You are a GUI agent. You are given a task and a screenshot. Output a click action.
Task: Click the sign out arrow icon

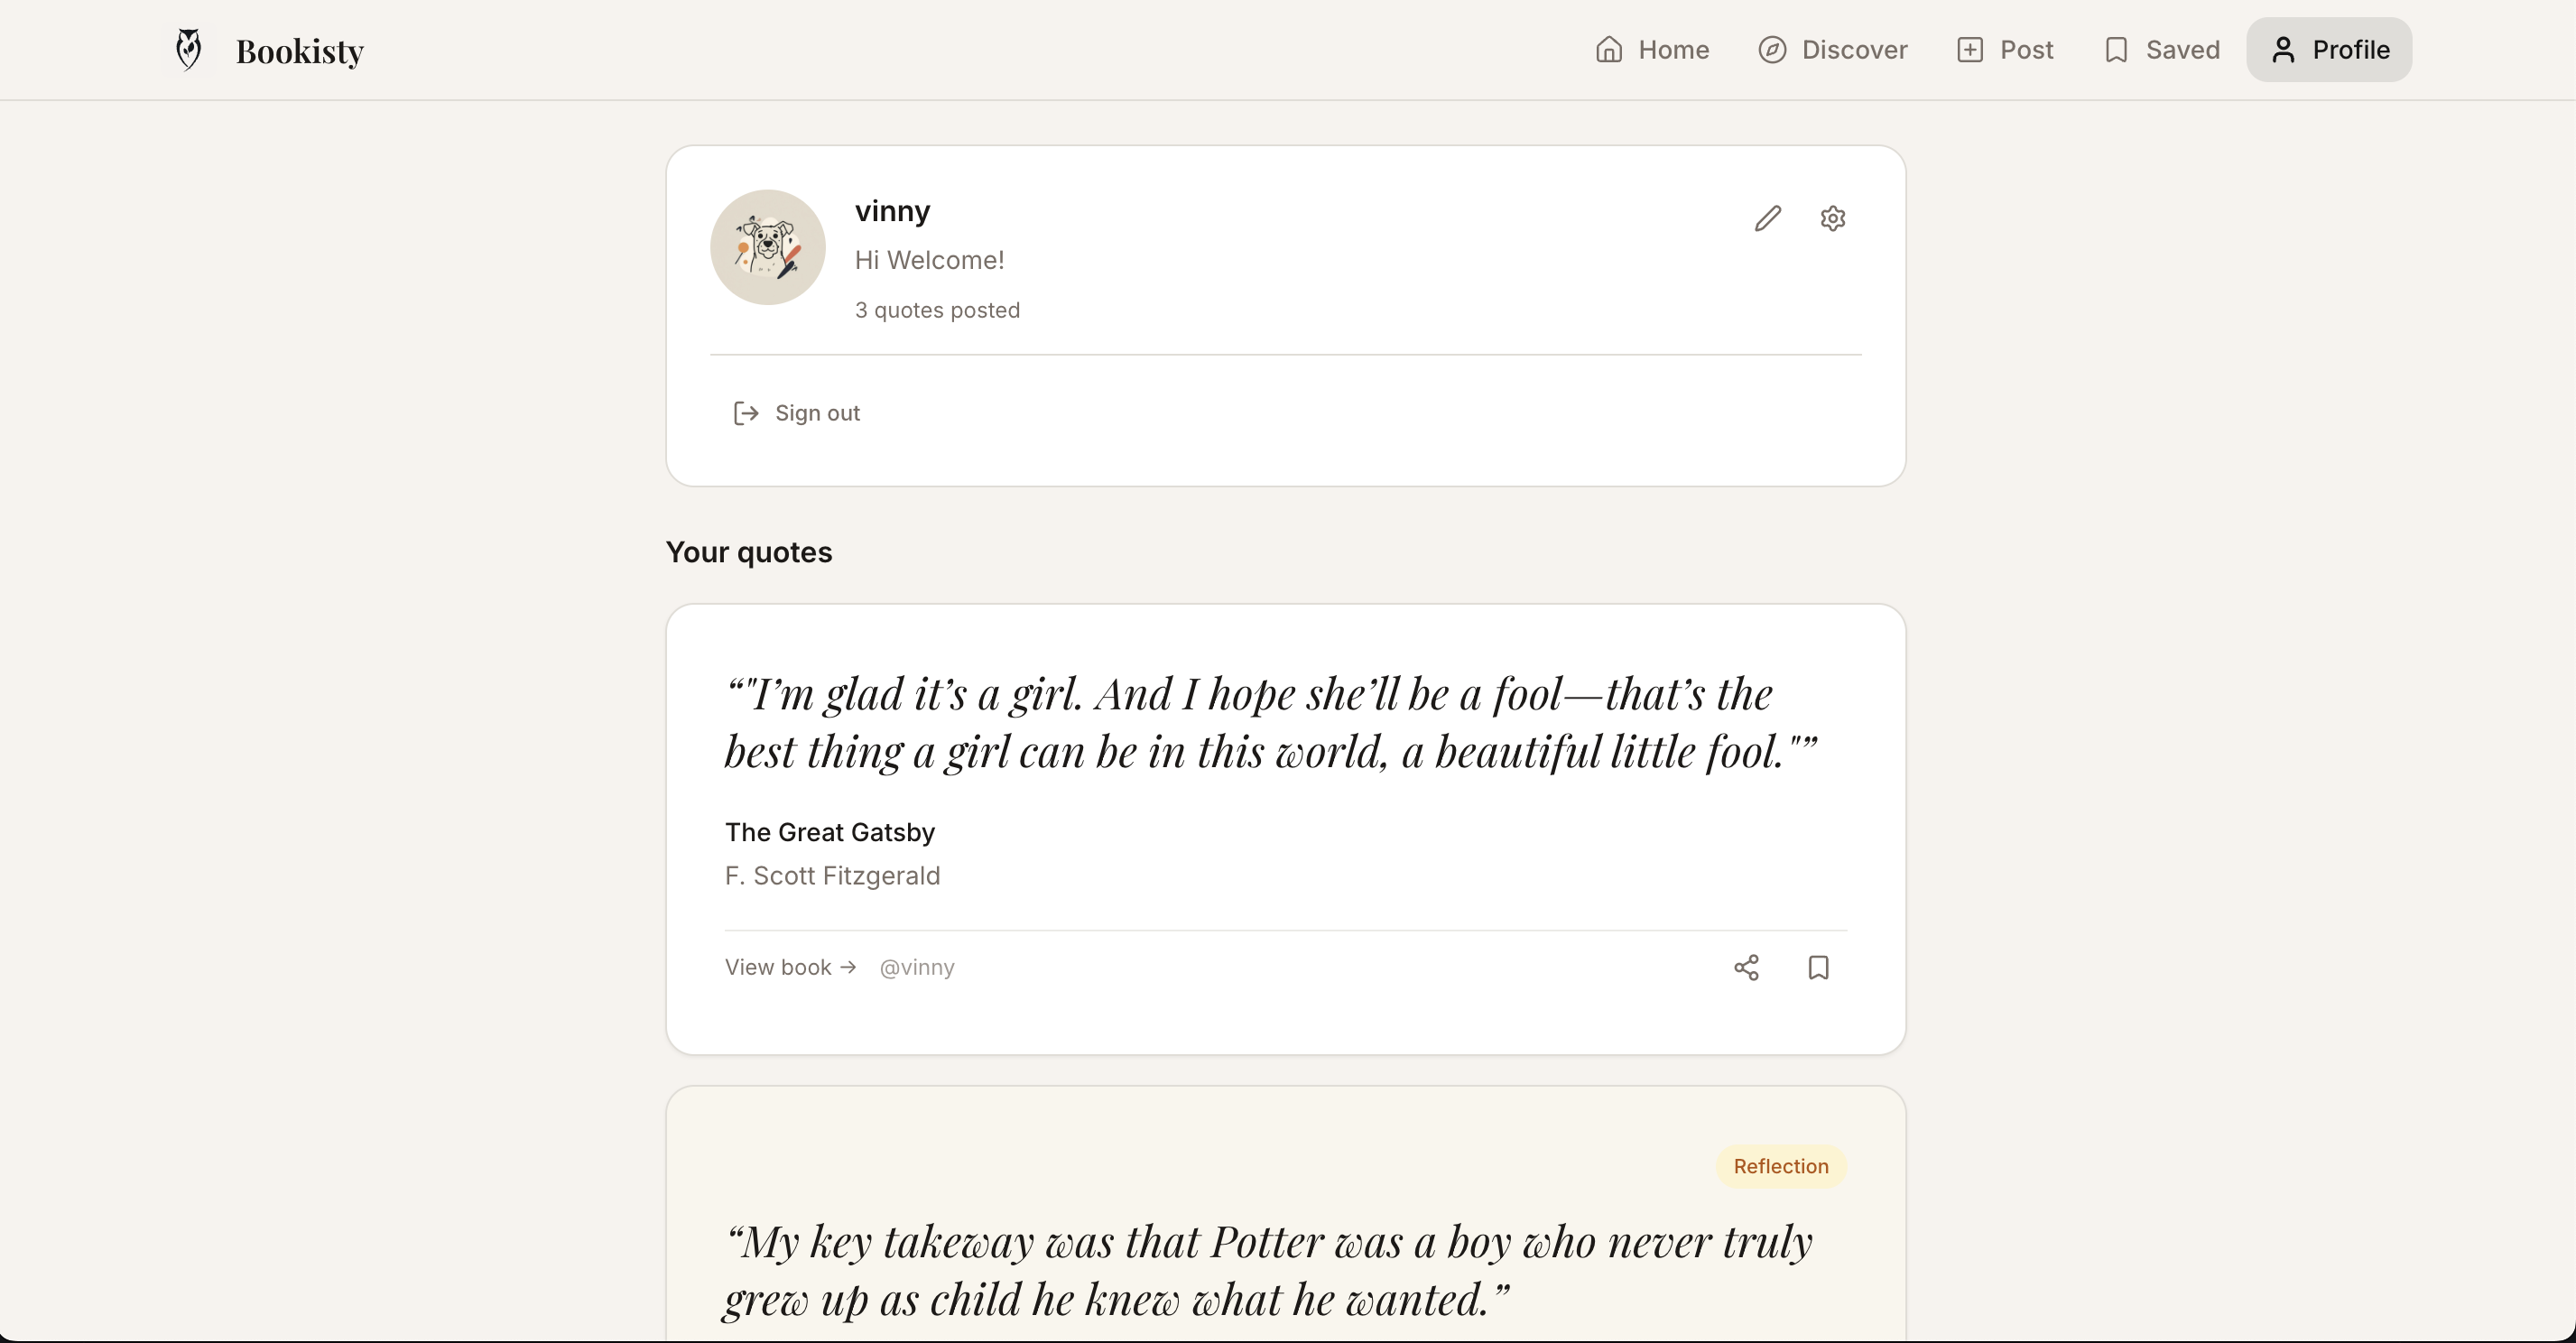(x=745, y=413)
